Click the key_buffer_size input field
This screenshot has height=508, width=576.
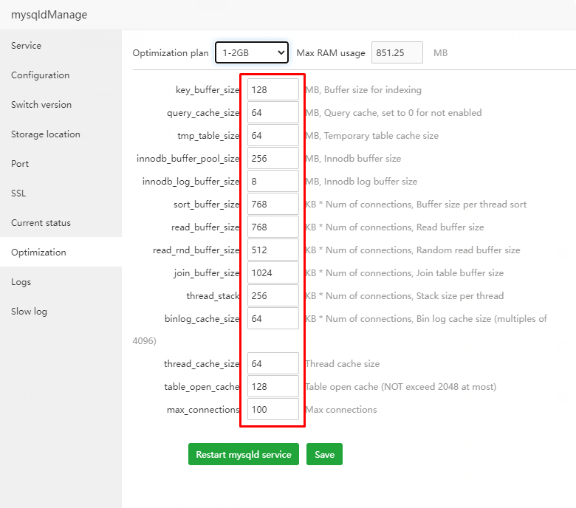(272, 90)
